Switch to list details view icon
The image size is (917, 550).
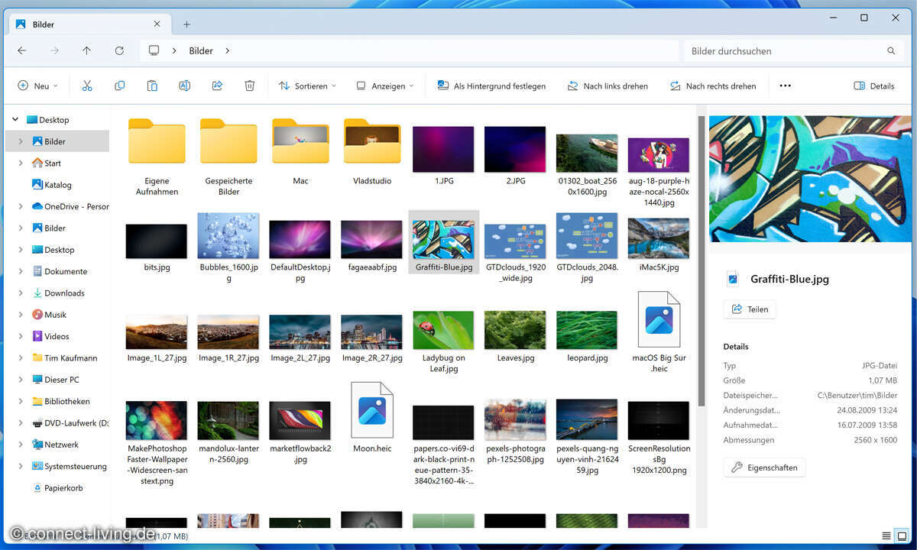[x=886, y=535]
